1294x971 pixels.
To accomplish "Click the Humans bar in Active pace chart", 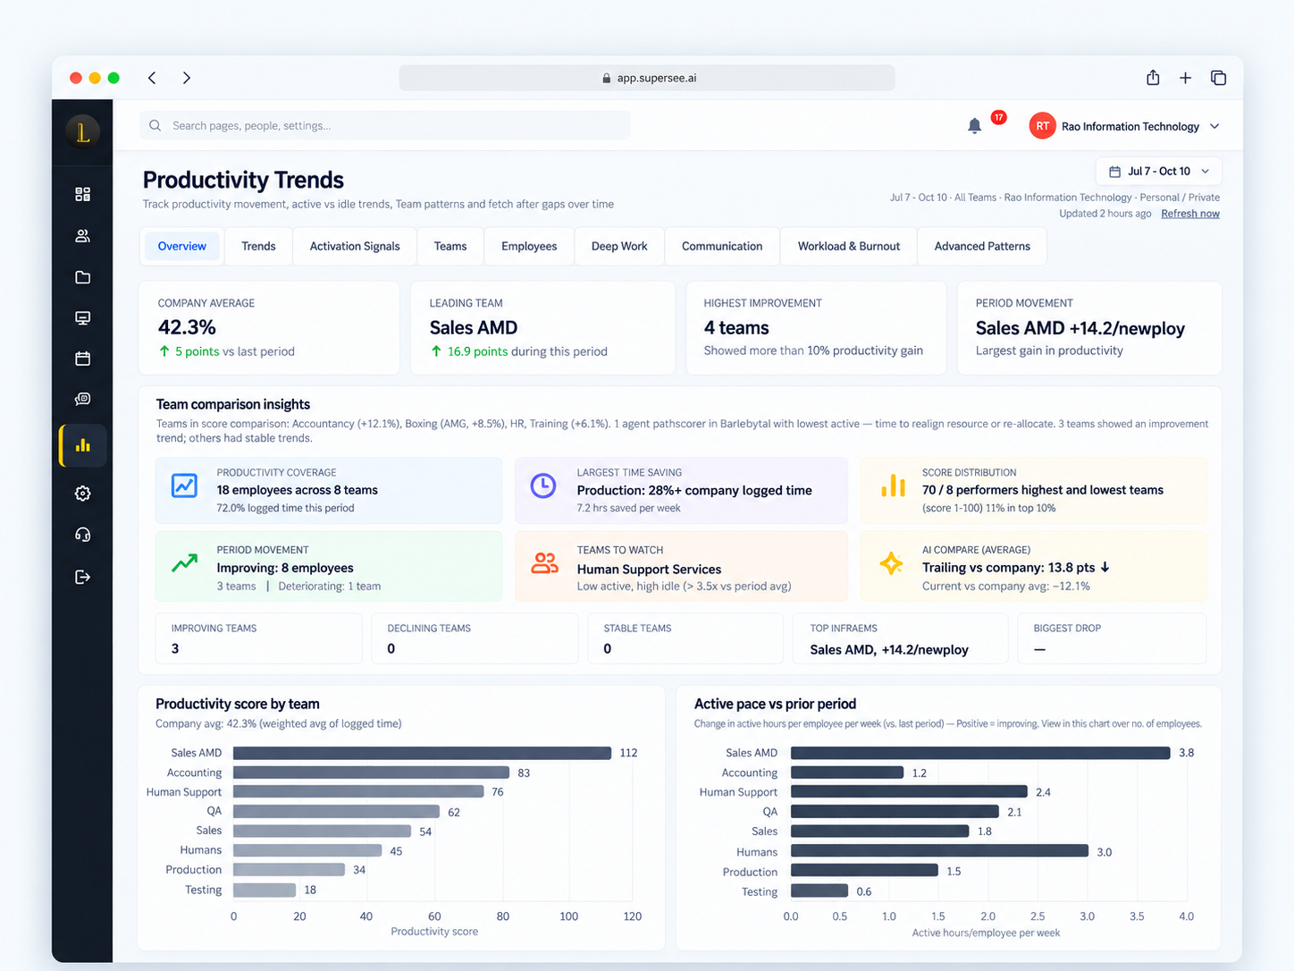I will click(940, 851).
